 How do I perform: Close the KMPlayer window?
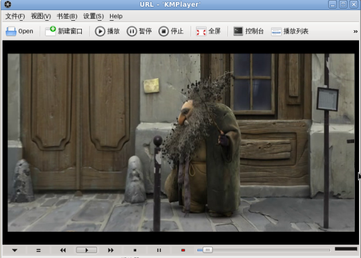click(354, 5)
